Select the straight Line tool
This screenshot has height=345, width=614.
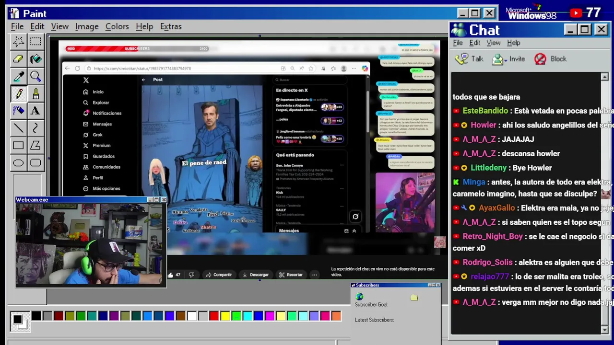tap(18, 128)
